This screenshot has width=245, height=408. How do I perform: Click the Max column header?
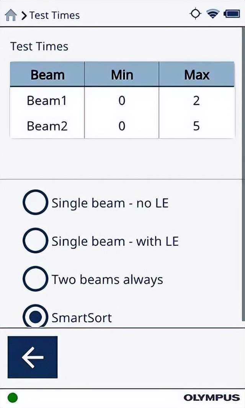click(196, 75)
